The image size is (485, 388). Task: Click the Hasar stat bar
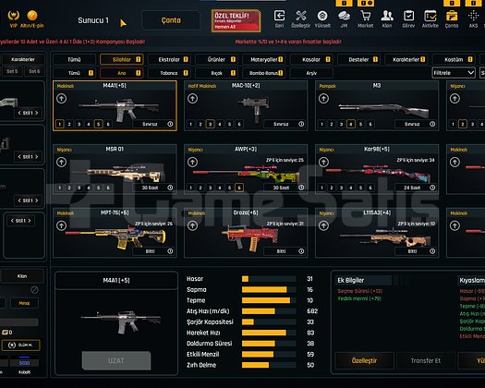tap(269, 279)
